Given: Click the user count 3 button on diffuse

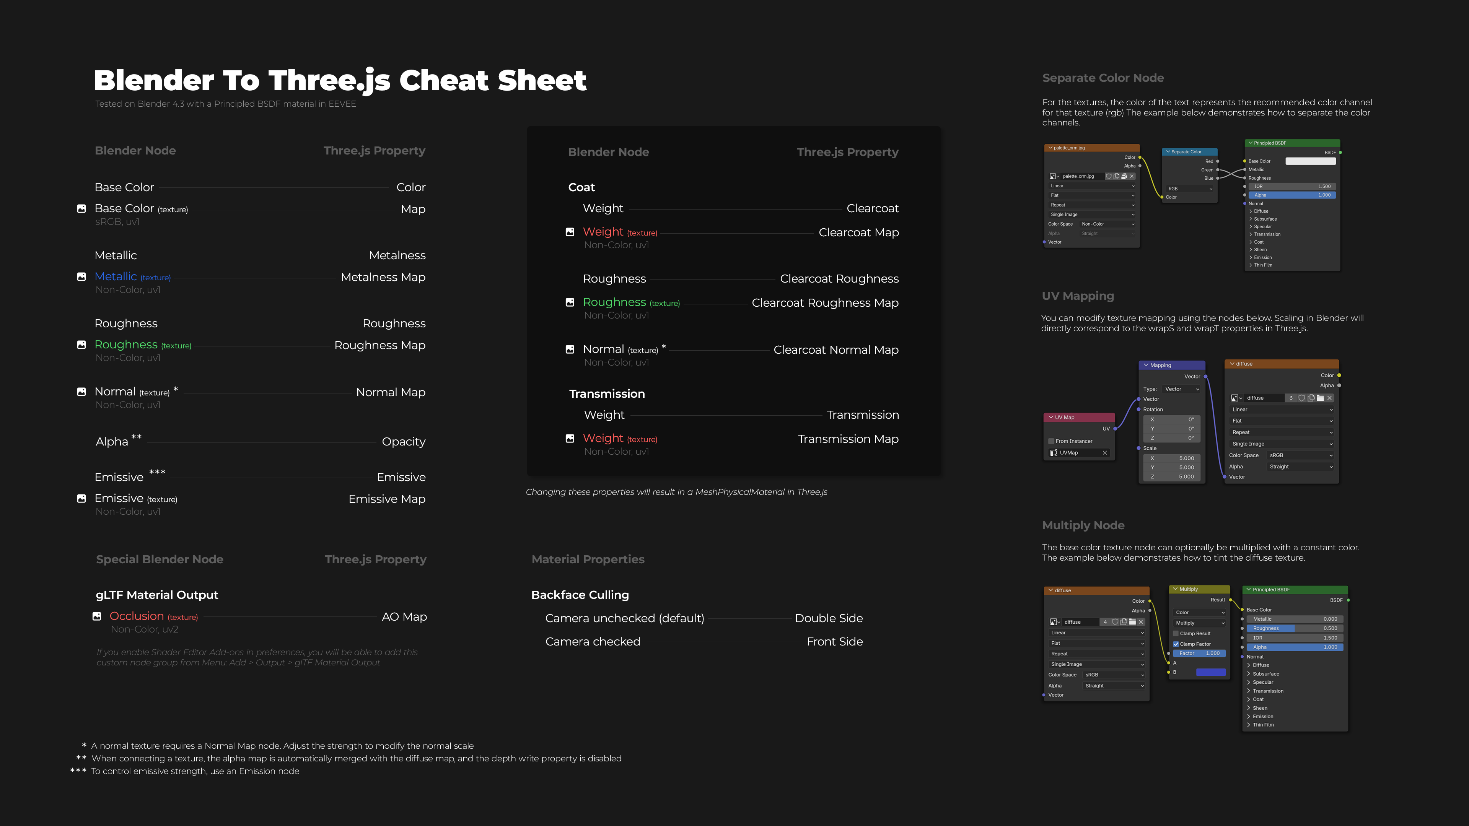Looking at the screenshot, I should [1291, 398].
